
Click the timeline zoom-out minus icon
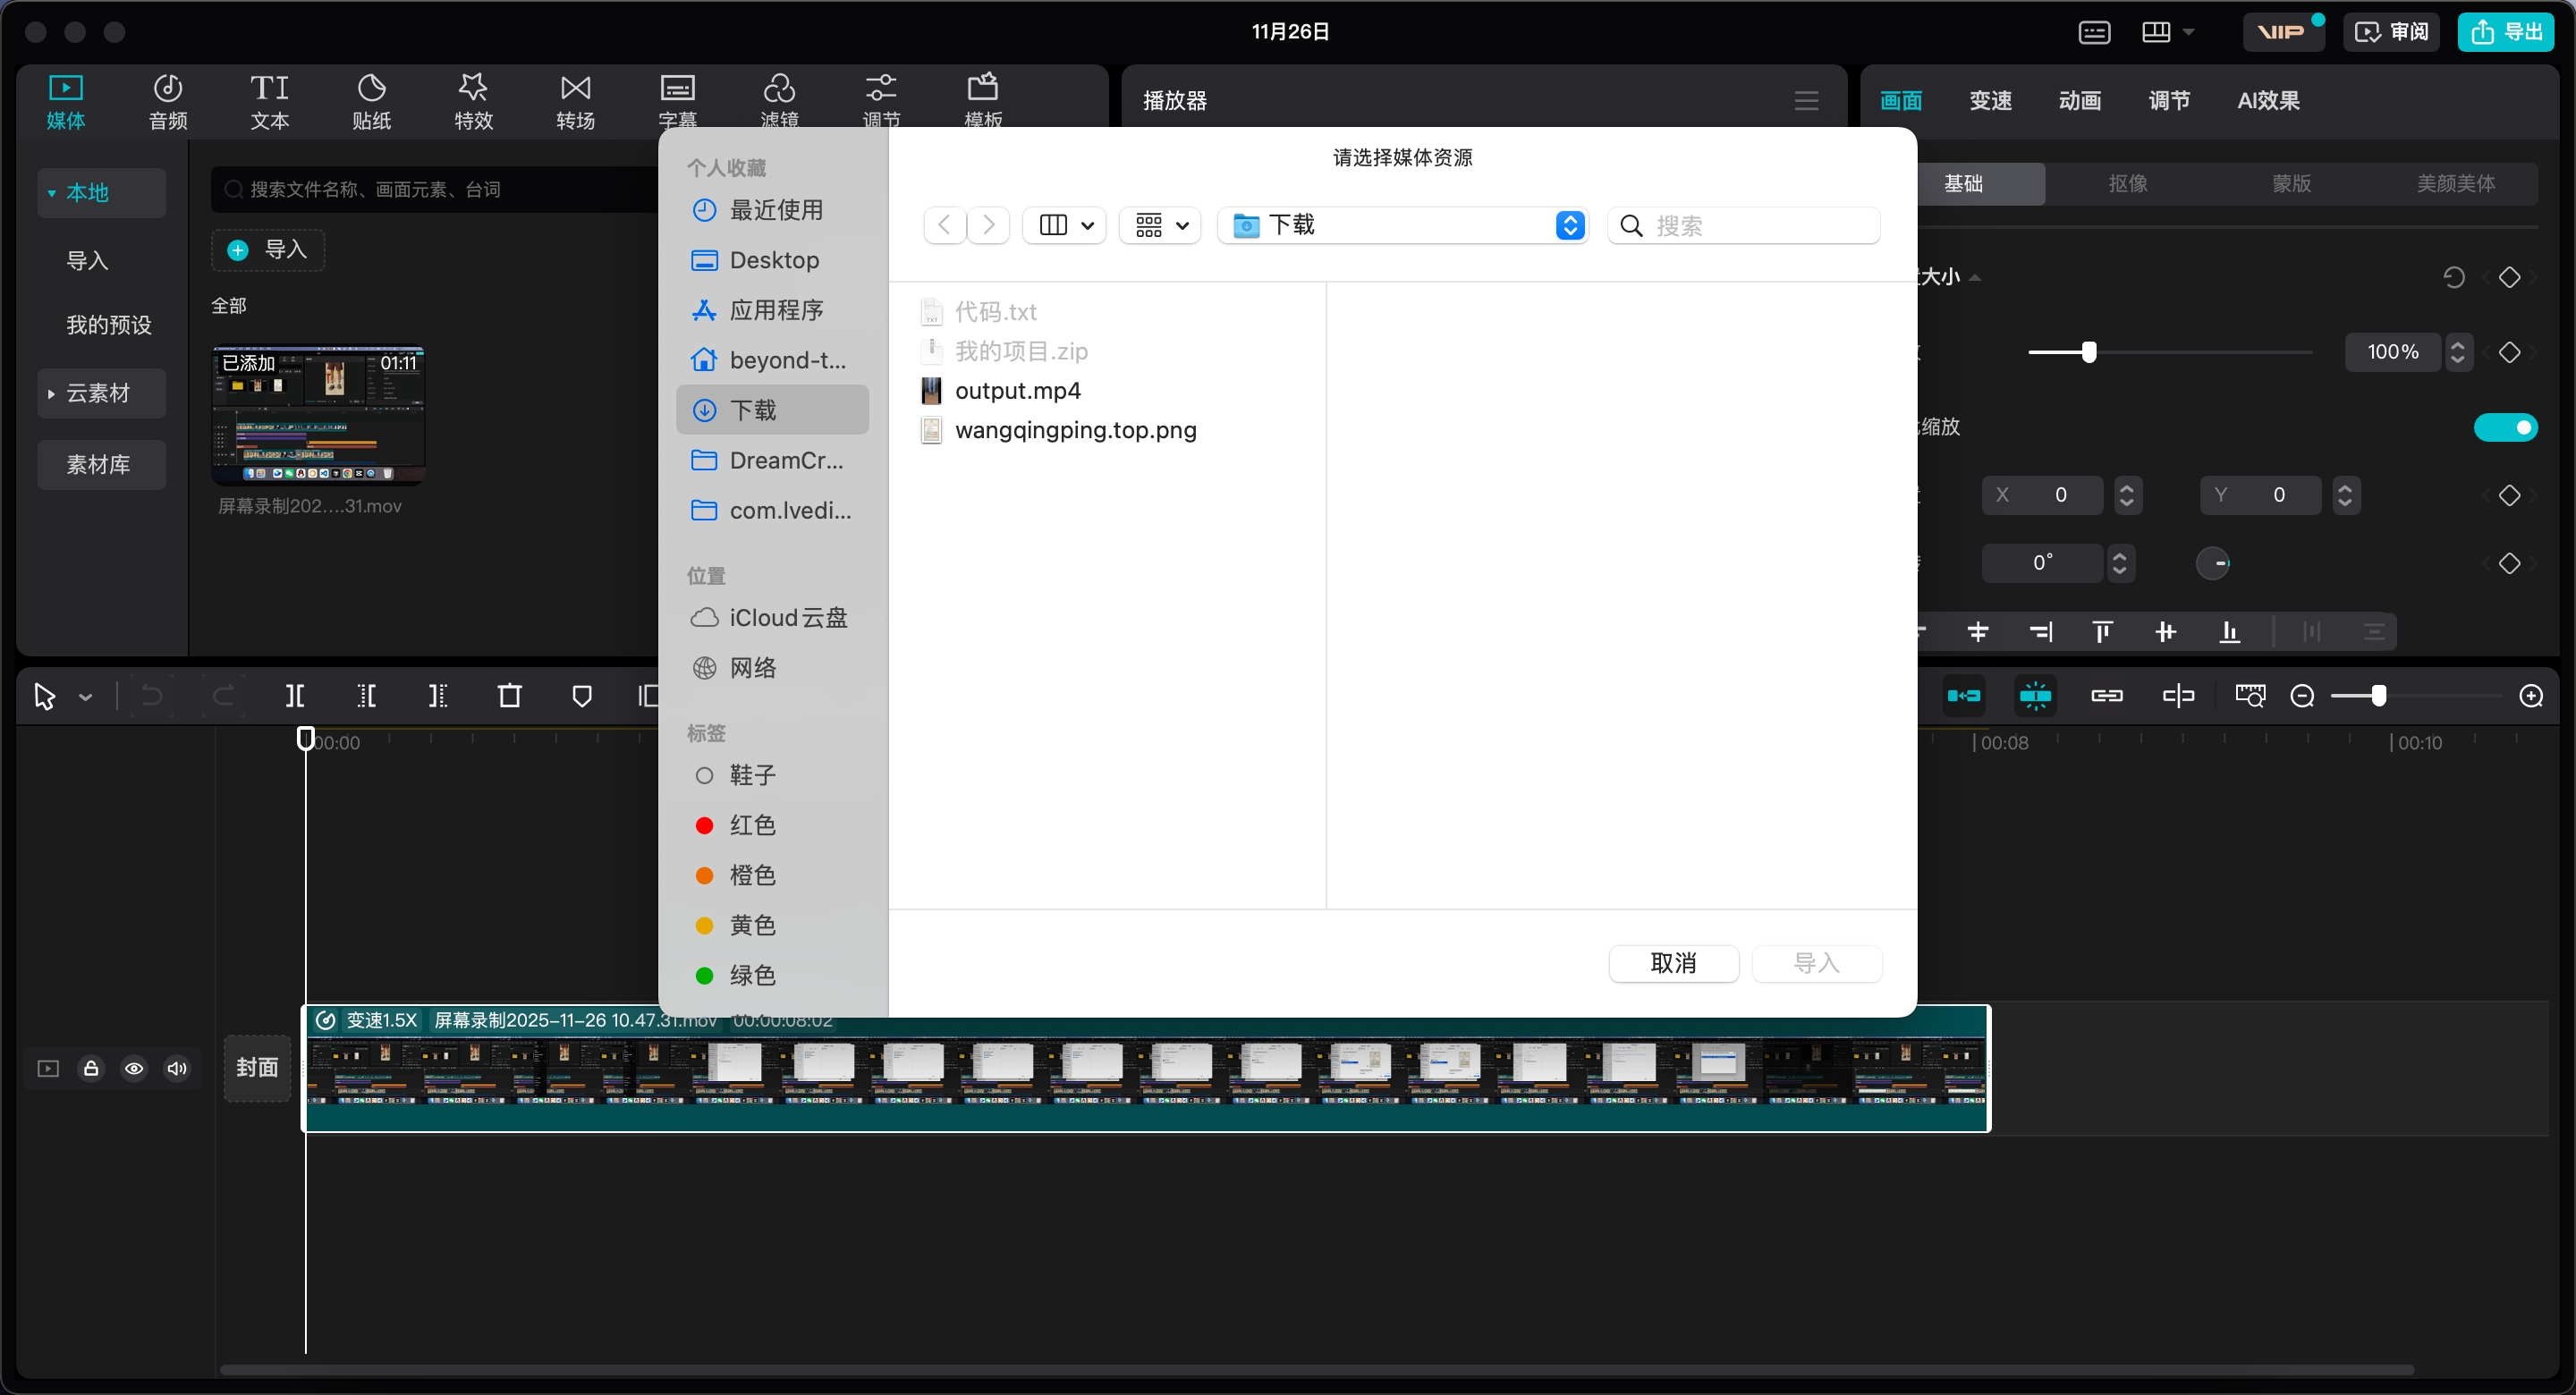2302,696
